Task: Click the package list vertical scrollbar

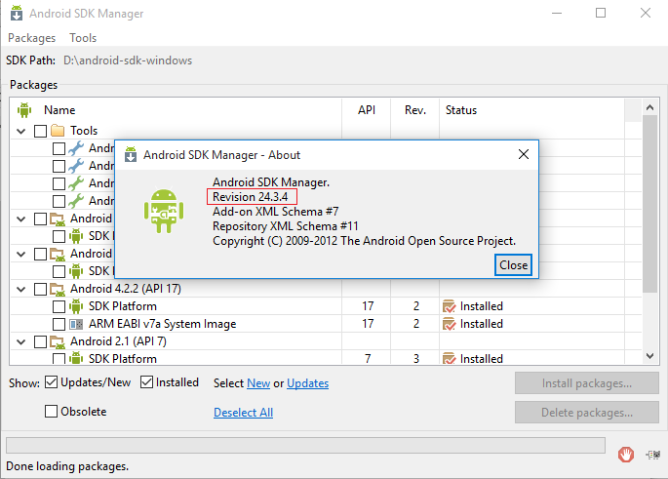Action: [x=650, y=215]
